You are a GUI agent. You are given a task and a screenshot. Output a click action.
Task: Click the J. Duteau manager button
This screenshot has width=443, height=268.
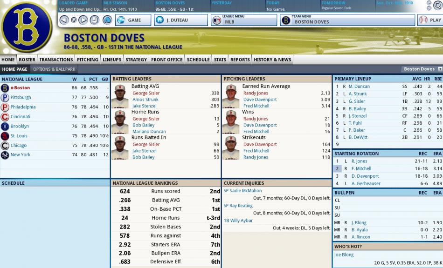[180, 20]
